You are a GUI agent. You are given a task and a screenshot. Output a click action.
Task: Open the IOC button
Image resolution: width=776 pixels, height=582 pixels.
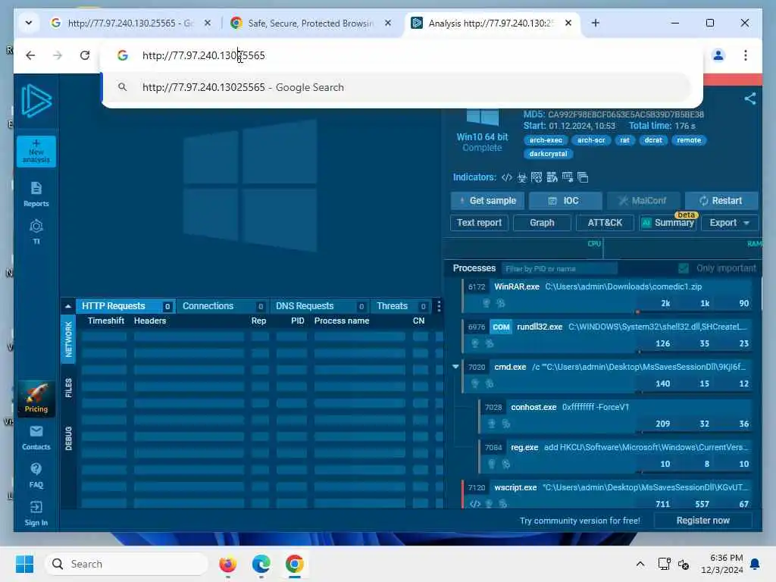[x=565, y=200]
